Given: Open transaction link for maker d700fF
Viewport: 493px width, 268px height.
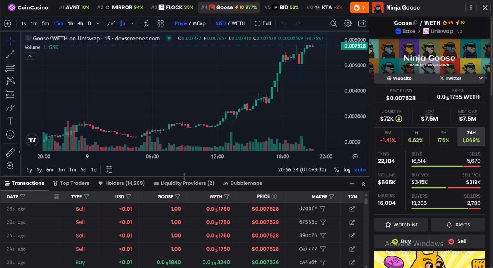Looking at the screenshot, I should click(352, 209).
